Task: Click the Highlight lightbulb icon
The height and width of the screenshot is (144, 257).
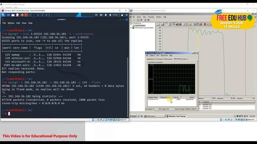Action: click(190, 24)
